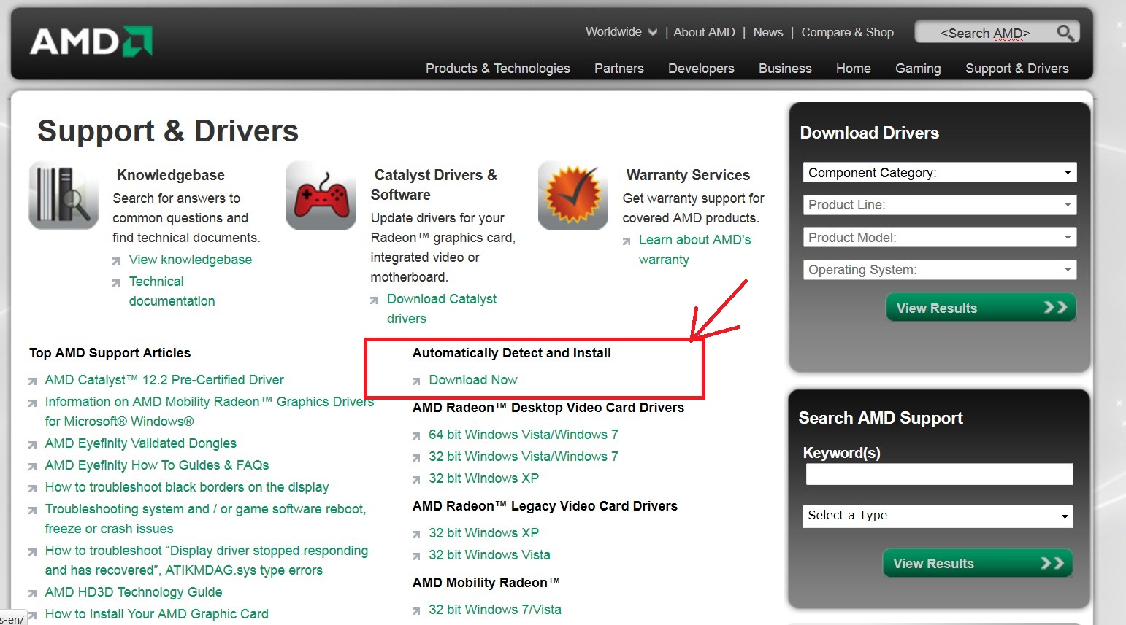Image resolution: width=1126 pixels, height=625 pixels.
Task: Open AMD HD3D Technology Guide link
Action: point(134,592)
